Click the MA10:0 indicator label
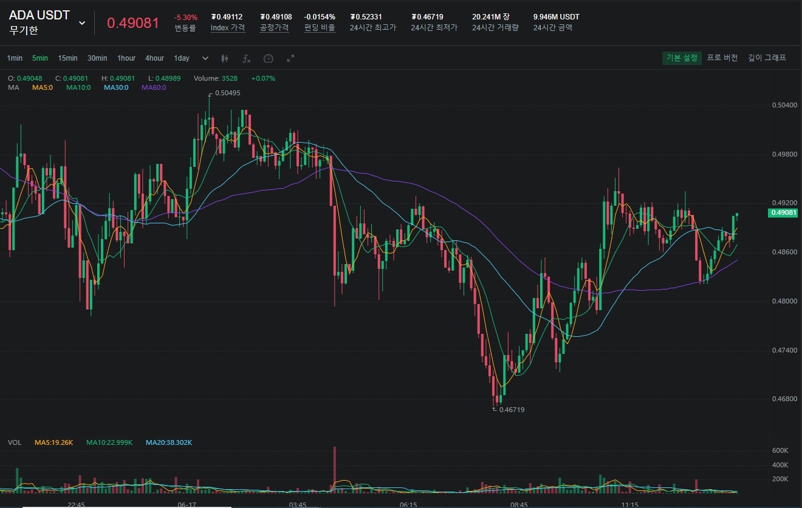 [78, 87]
